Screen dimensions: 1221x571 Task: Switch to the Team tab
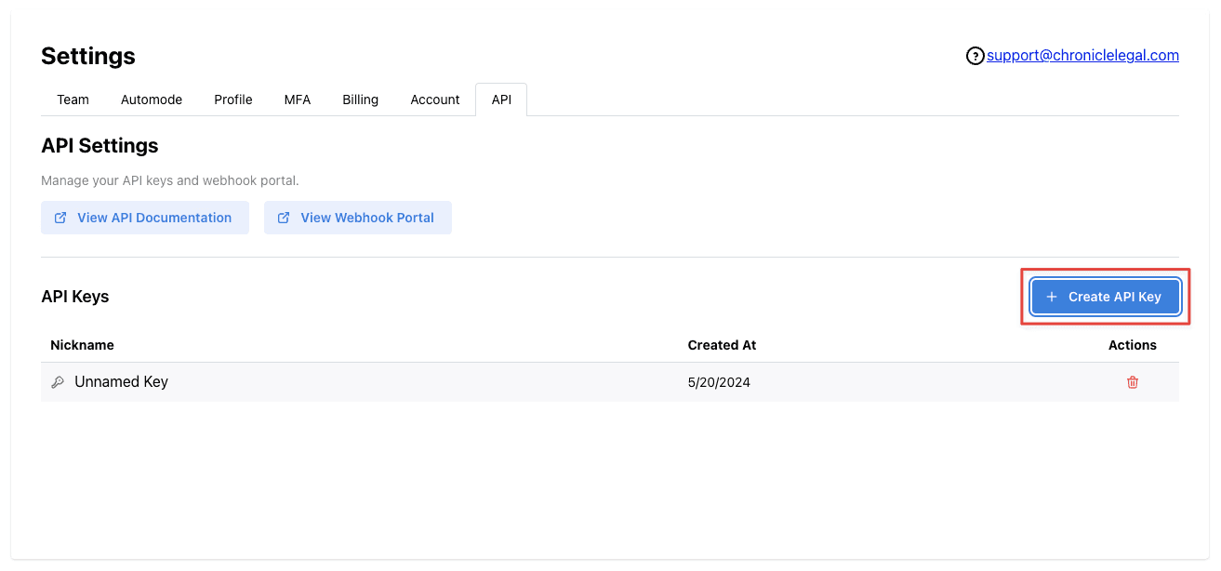(x=73, y=100)
